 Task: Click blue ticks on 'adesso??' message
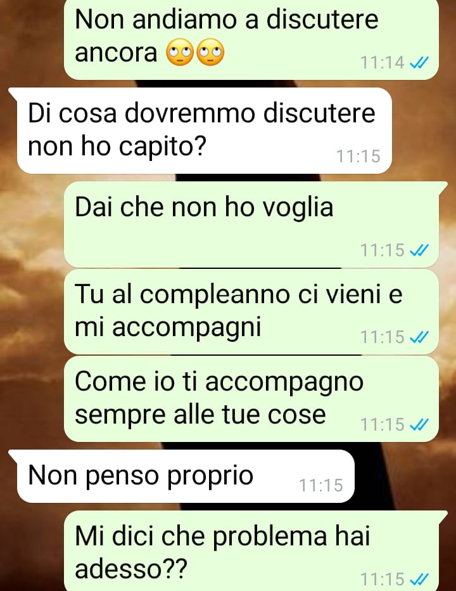click(x=419, y=578)
